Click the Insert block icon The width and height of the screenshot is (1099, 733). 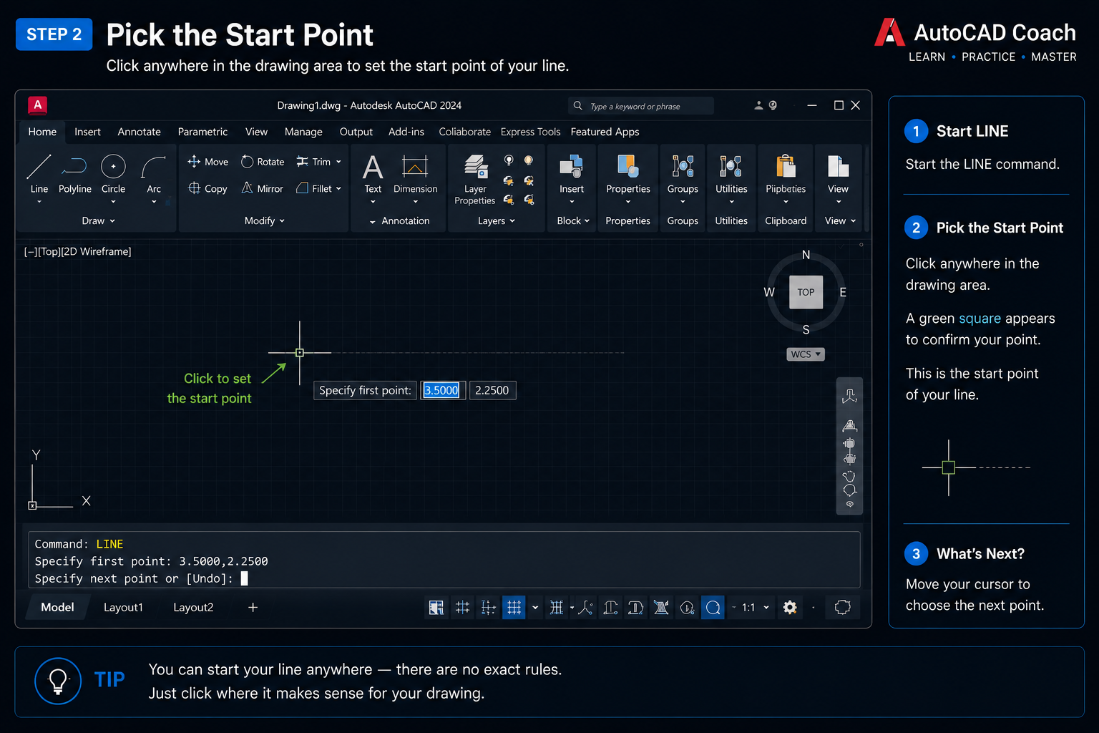pos(572,173)
